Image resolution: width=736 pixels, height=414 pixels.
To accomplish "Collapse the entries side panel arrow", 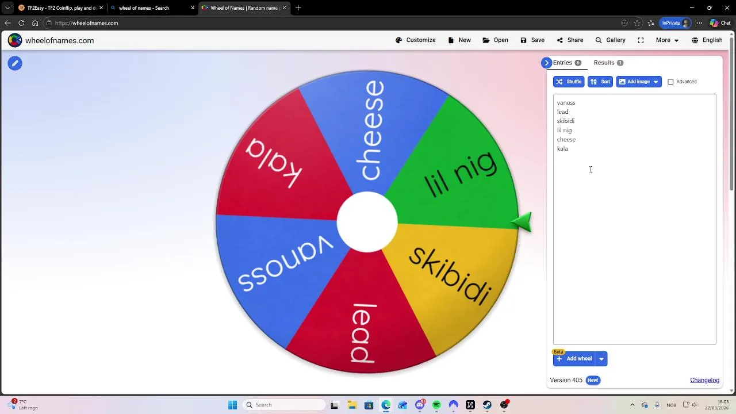I will (546, 63).
